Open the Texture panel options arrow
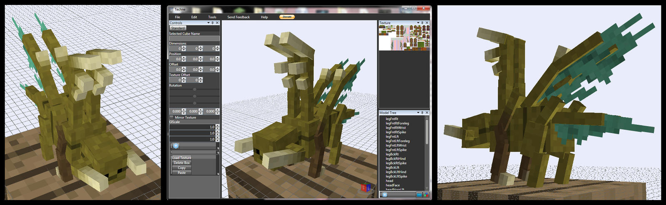Viewport: 666px width, 205px height. click(x=418, y=23)
